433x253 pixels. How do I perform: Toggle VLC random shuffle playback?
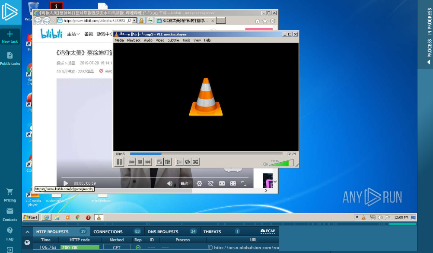coord(195,162)
